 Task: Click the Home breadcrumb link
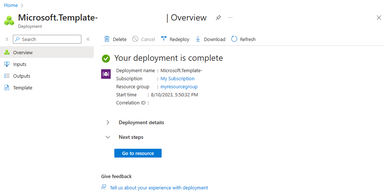pos(11,5)
